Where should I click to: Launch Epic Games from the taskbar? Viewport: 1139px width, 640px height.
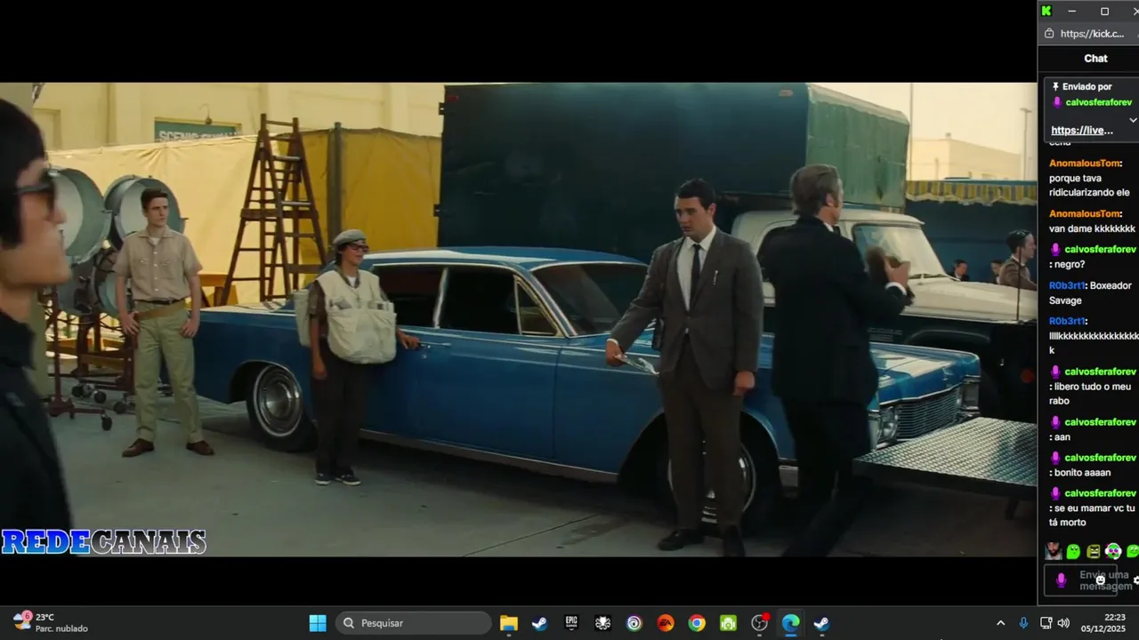(571, 623)
